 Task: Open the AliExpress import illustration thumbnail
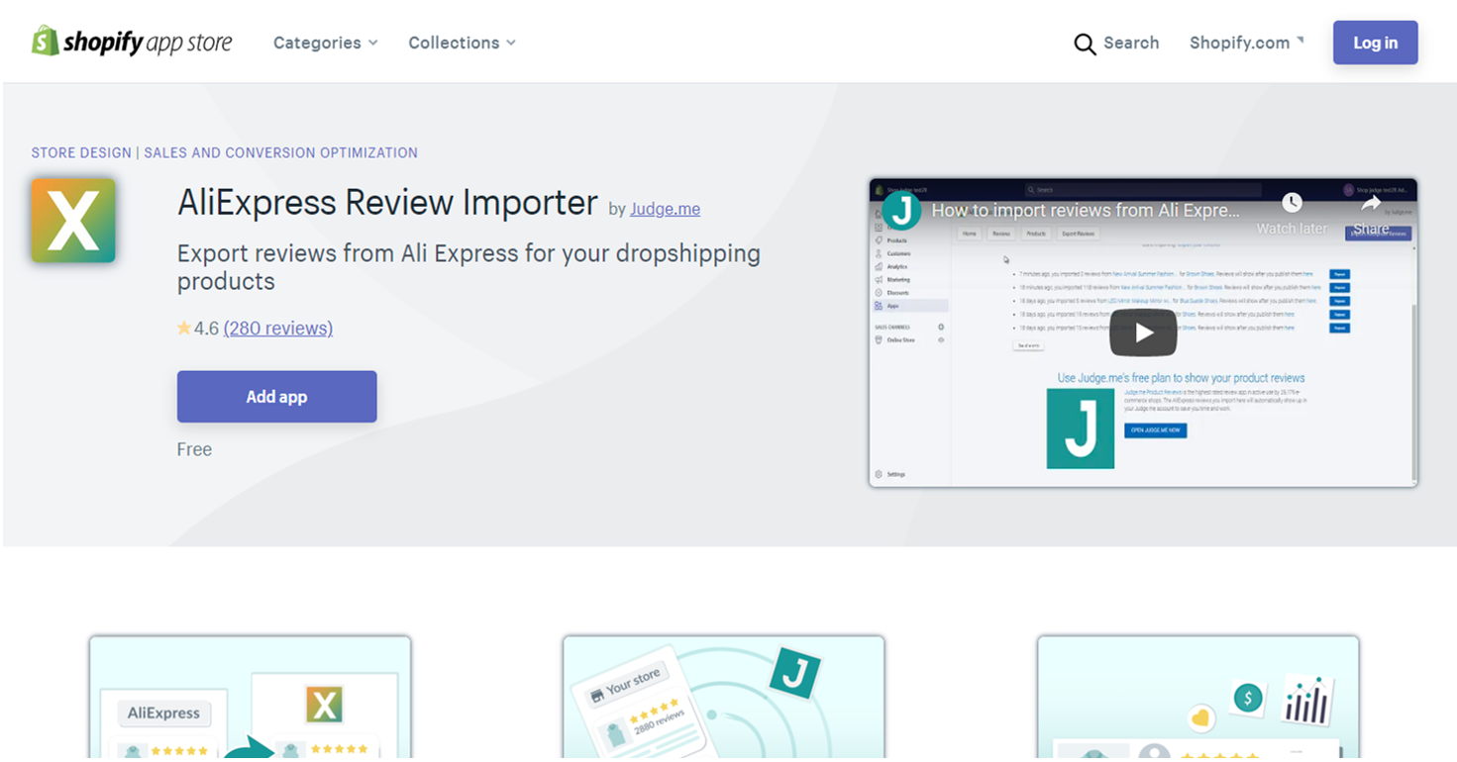tap(250, 698)
